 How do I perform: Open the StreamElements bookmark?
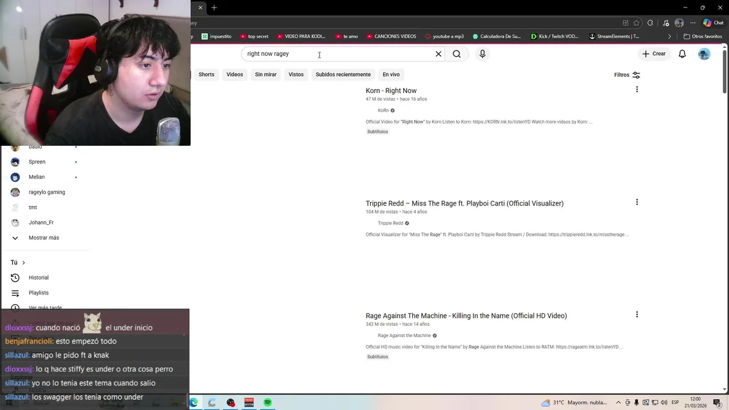[614, 36]
